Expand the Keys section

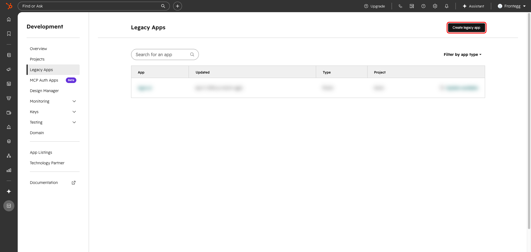(x=53, y=112)
